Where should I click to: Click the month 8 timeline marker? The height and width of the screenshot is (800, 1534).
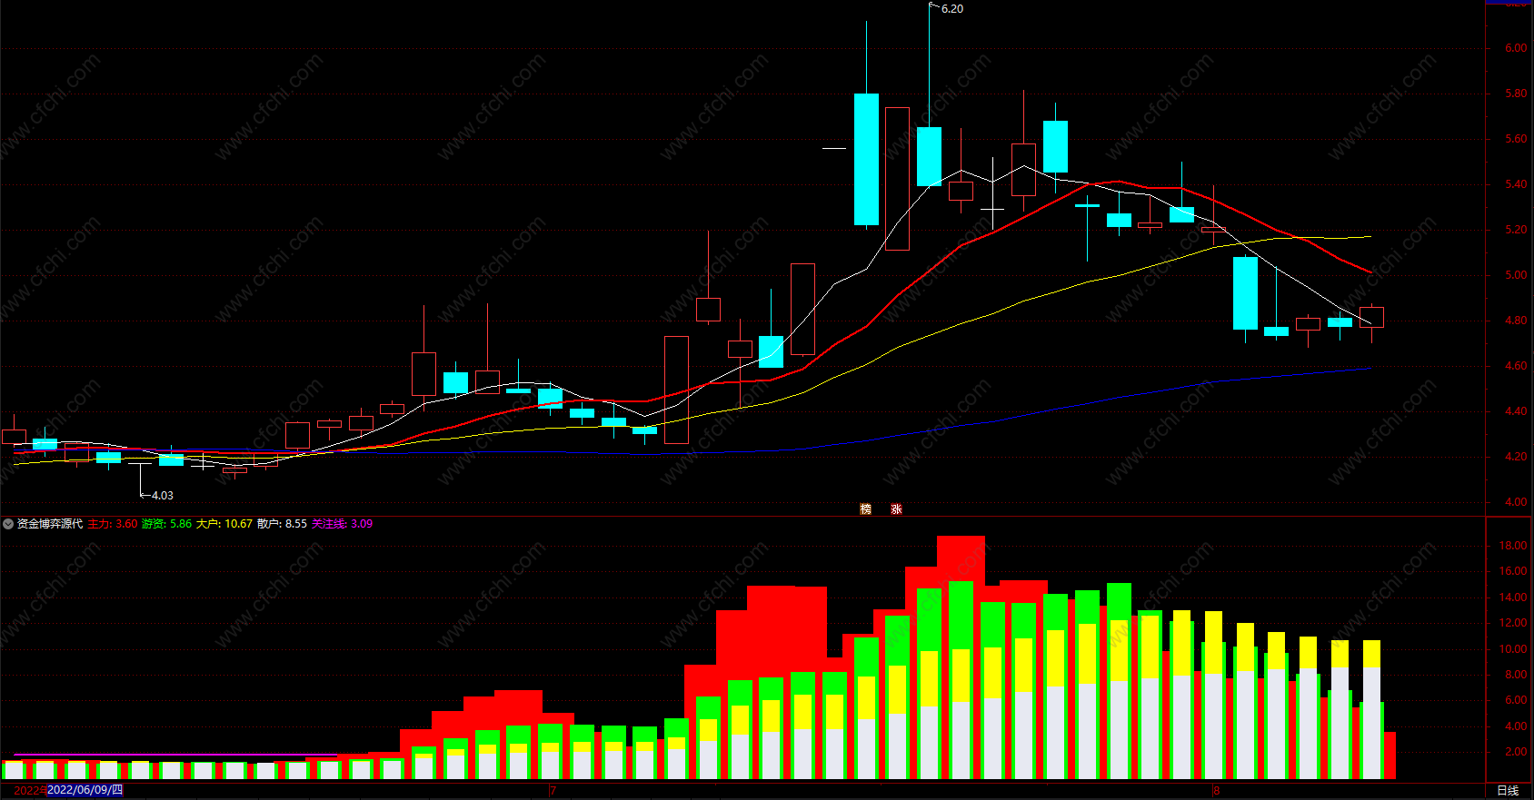click(1216, 791)
